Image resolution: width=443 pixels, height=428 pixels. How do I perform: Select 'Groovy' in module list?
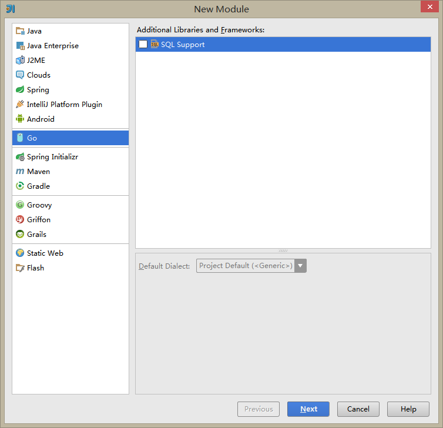pos(71,205)
